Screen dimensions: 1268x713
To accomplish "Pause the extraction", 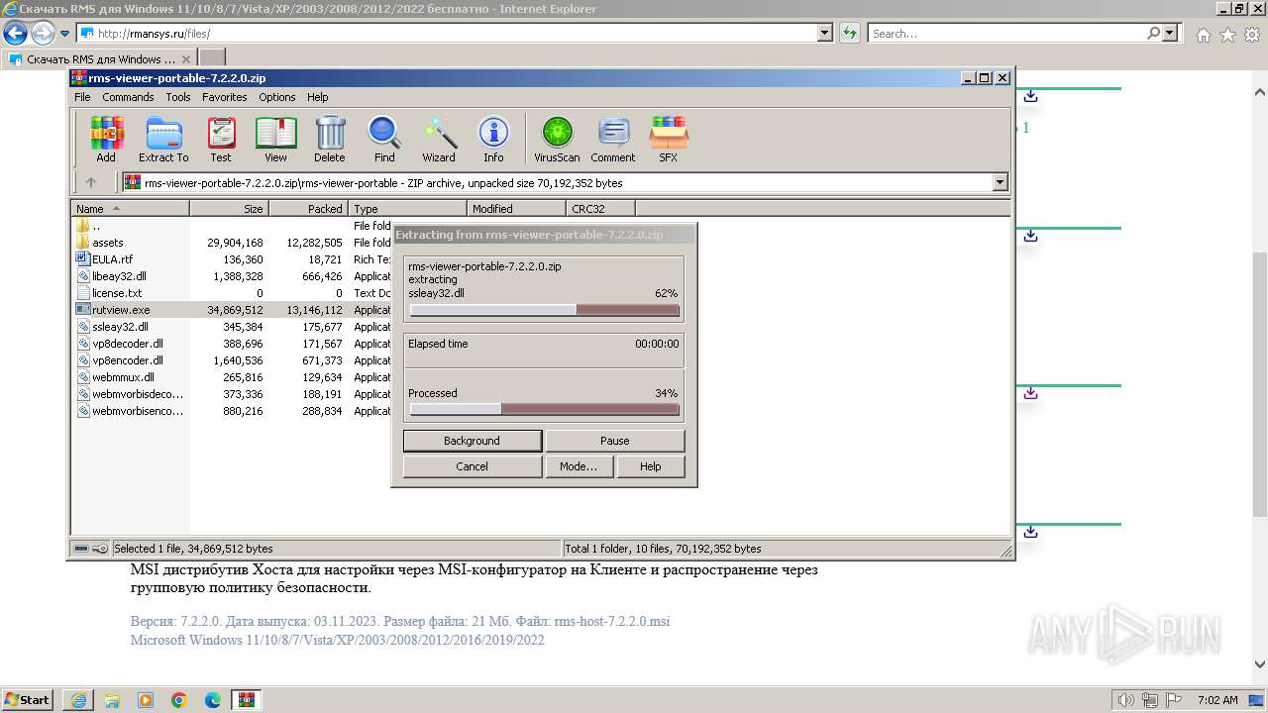I will pos(614,441).
